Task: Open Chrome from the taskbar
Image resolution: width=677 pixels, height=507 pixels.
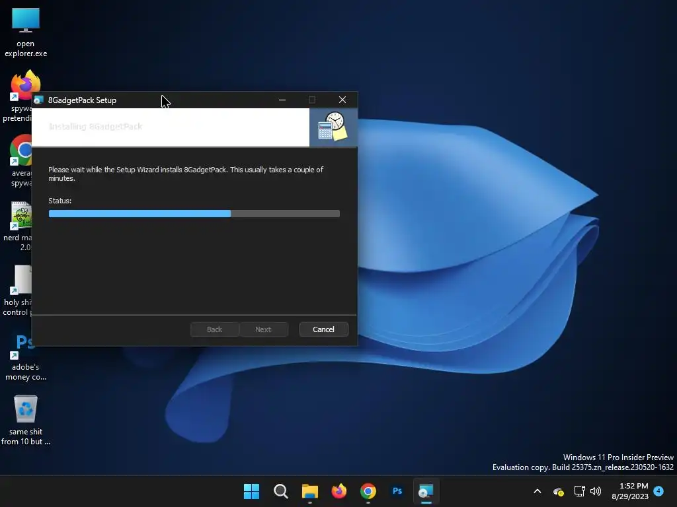Action: click(x=368, y=491)
